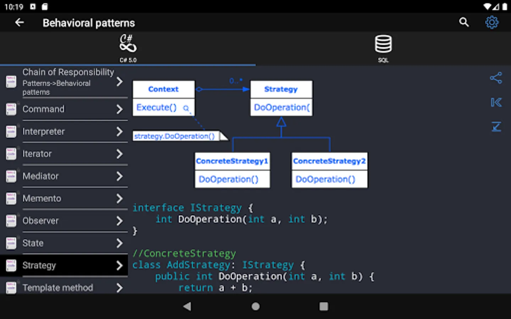Image resolution: width=511 pixels, height=319 pixels.
Task: Open Command document icon
Action: [11, 109]
